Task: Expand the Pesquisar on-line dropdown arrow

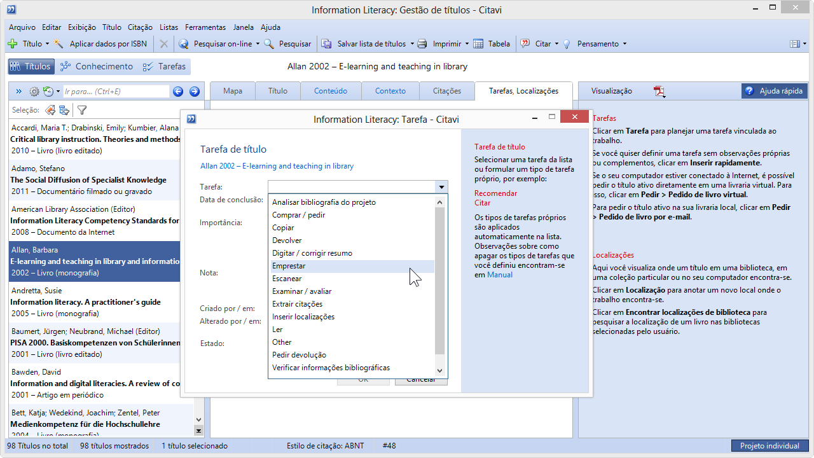Action: [x=258, y=44]
